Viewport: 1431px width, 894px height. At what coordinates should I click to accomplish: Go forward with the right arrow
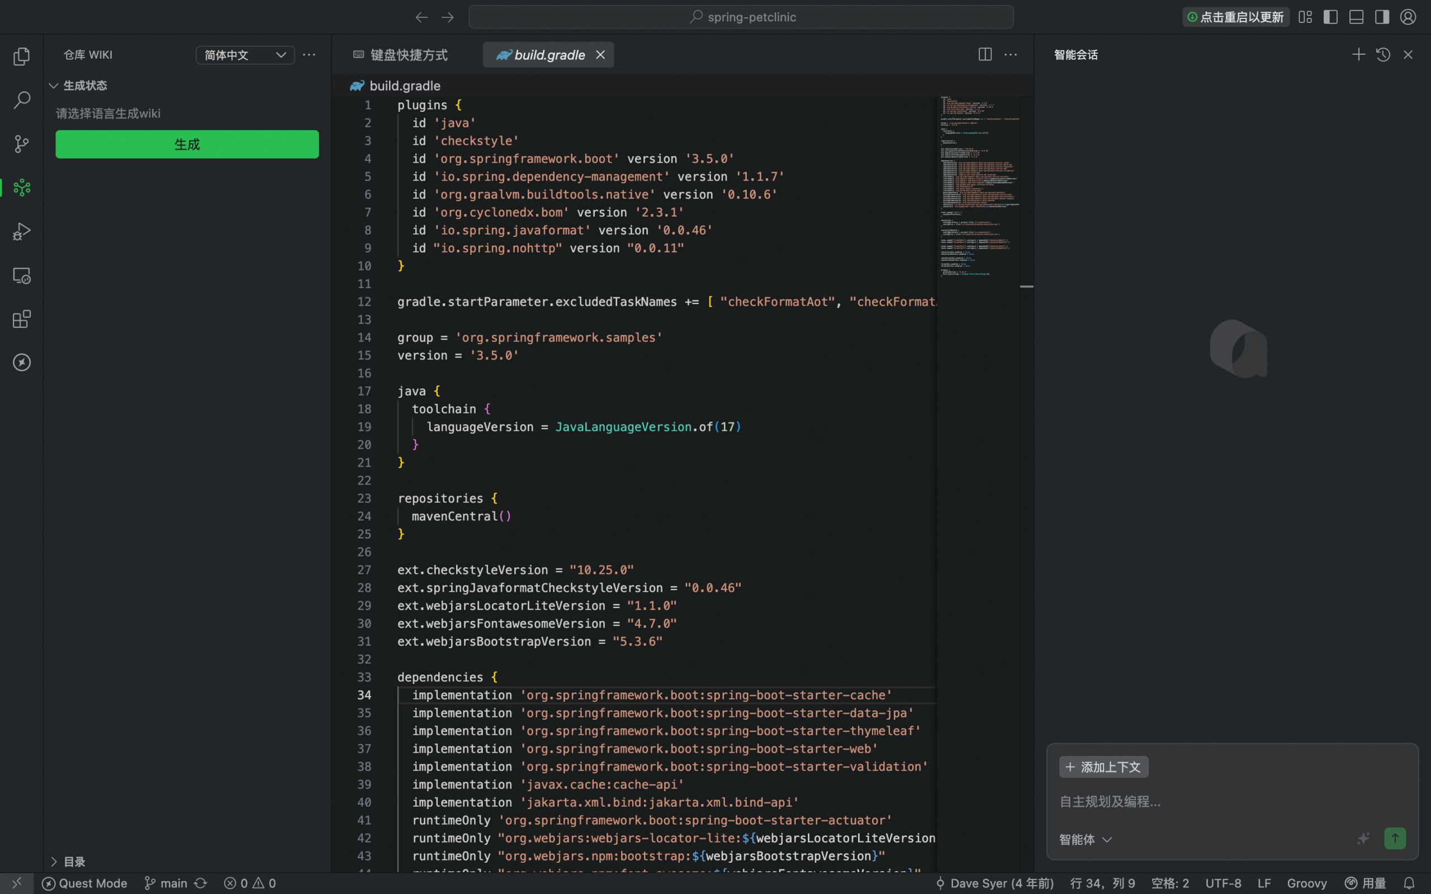tap(448, 17)
